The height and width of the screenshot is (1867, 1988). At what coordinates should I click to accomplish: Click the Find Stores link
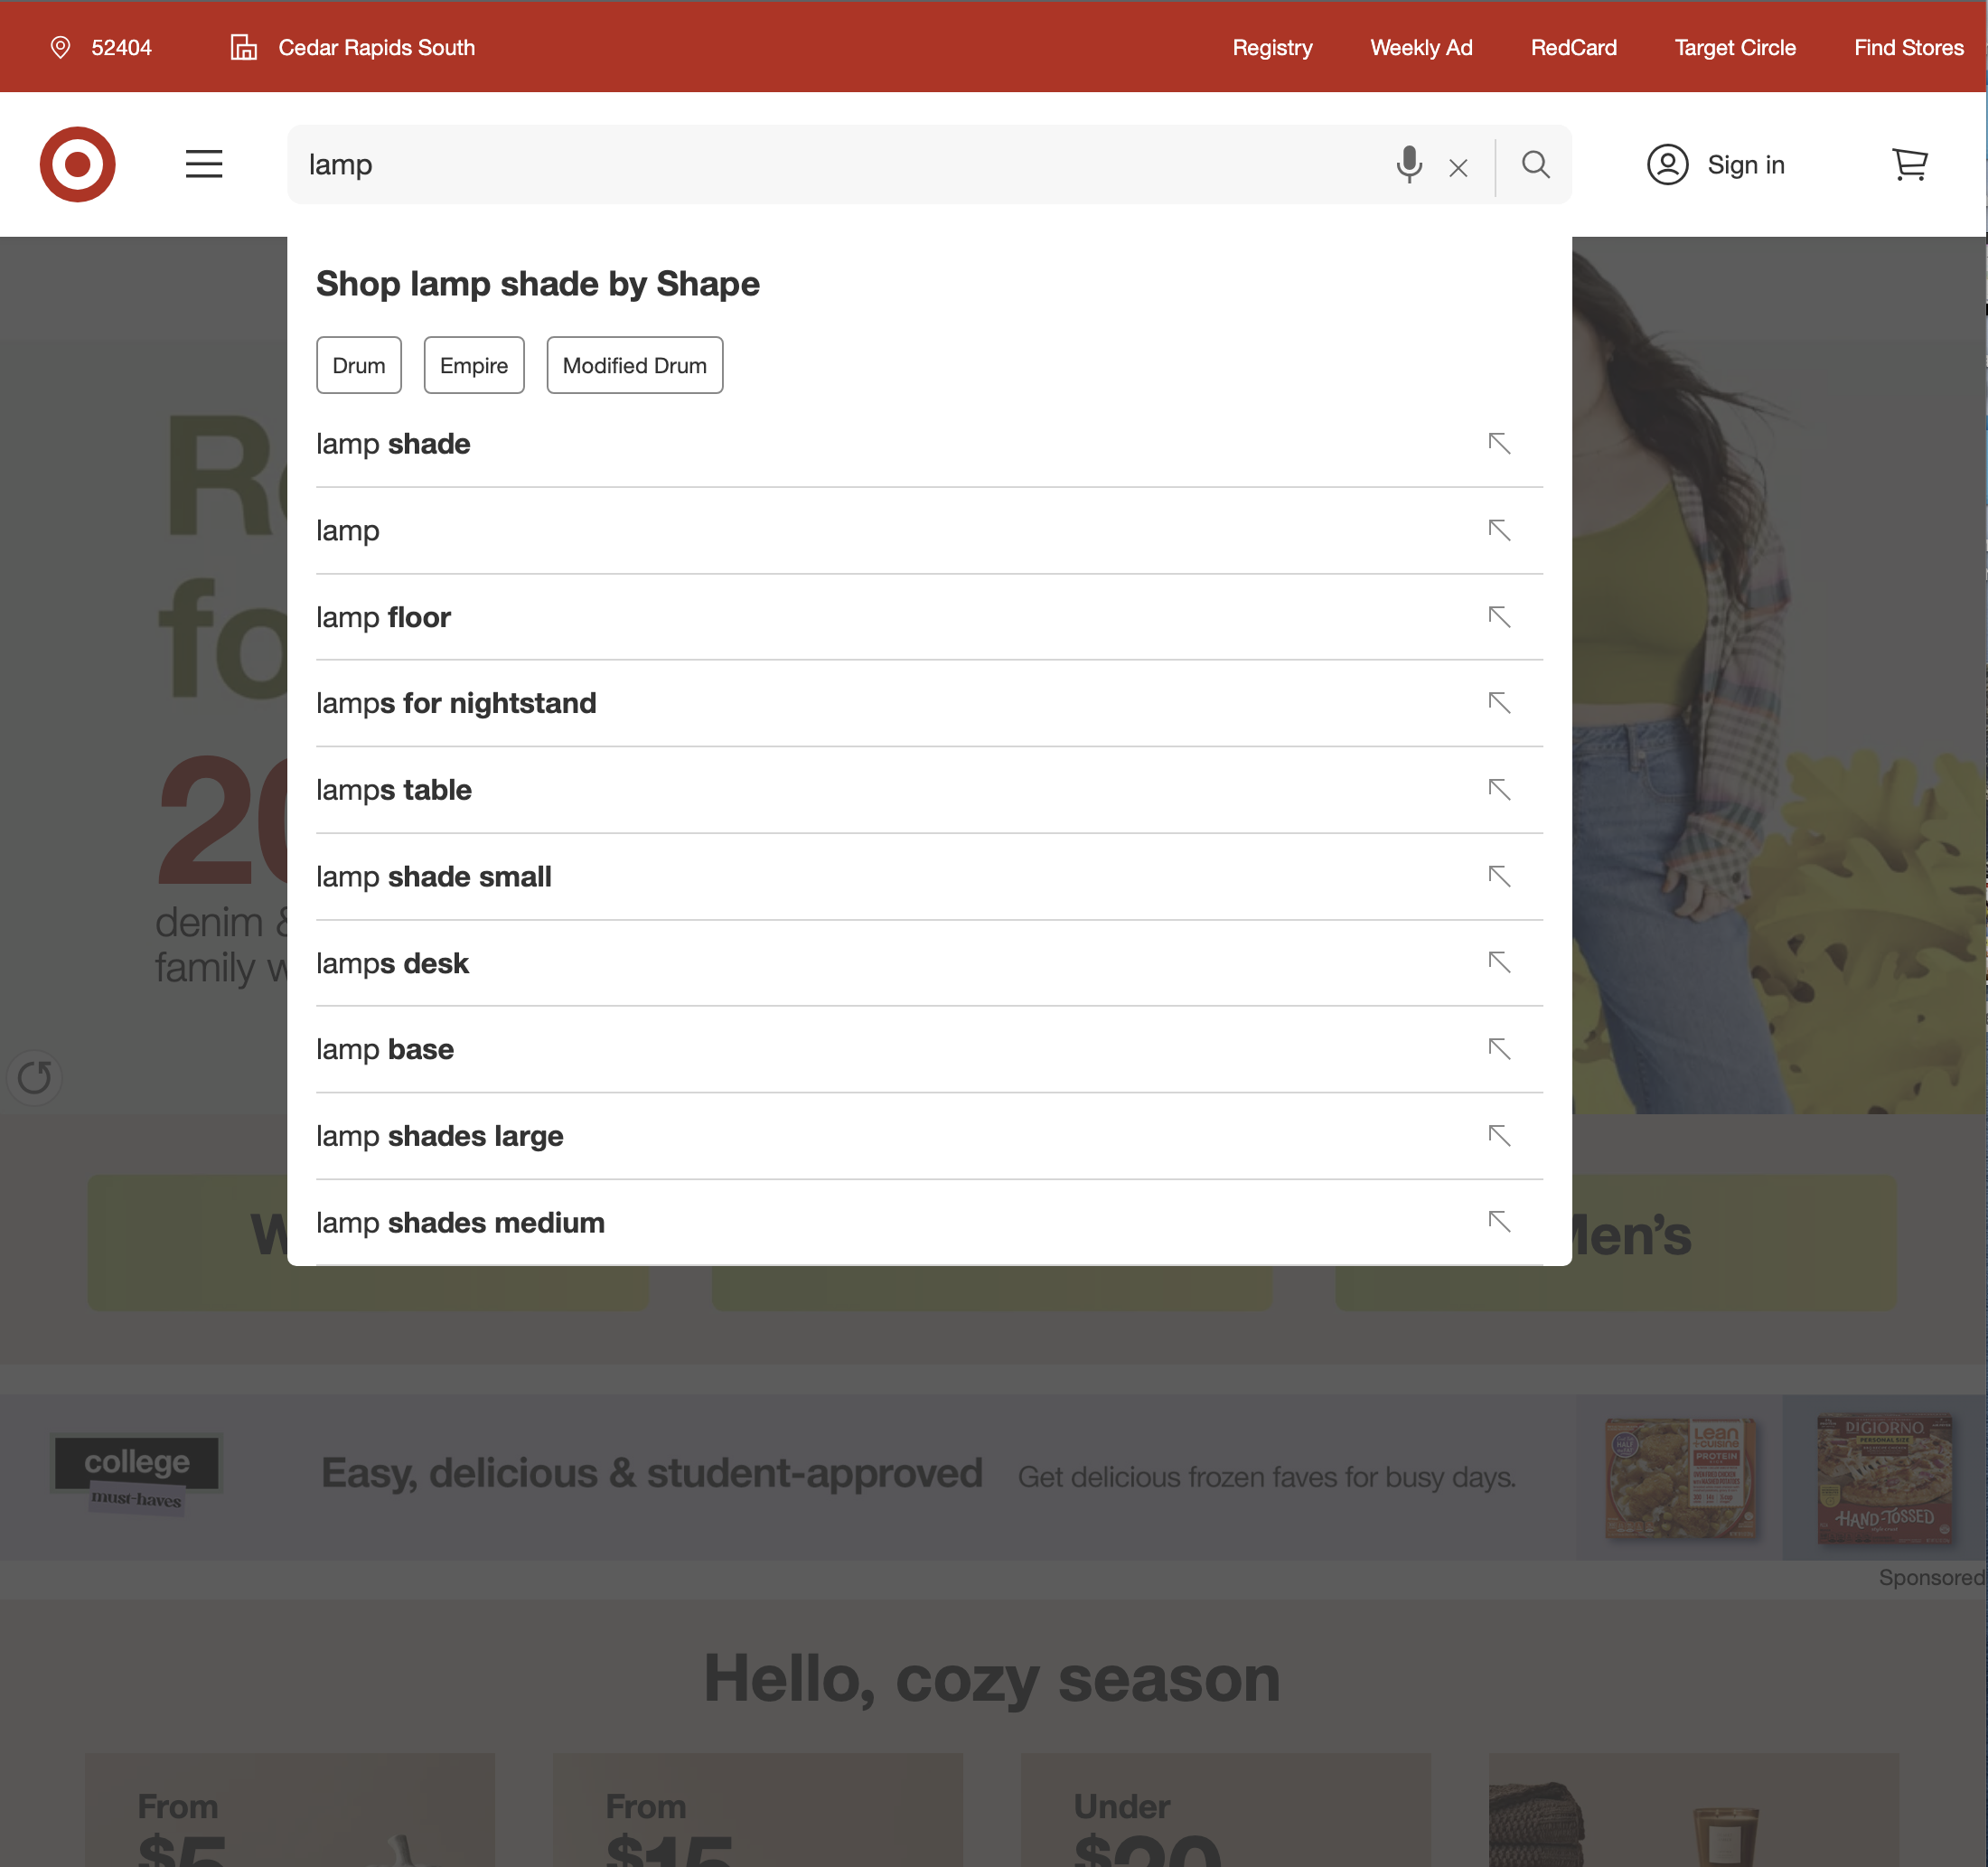coord(1908,46)
